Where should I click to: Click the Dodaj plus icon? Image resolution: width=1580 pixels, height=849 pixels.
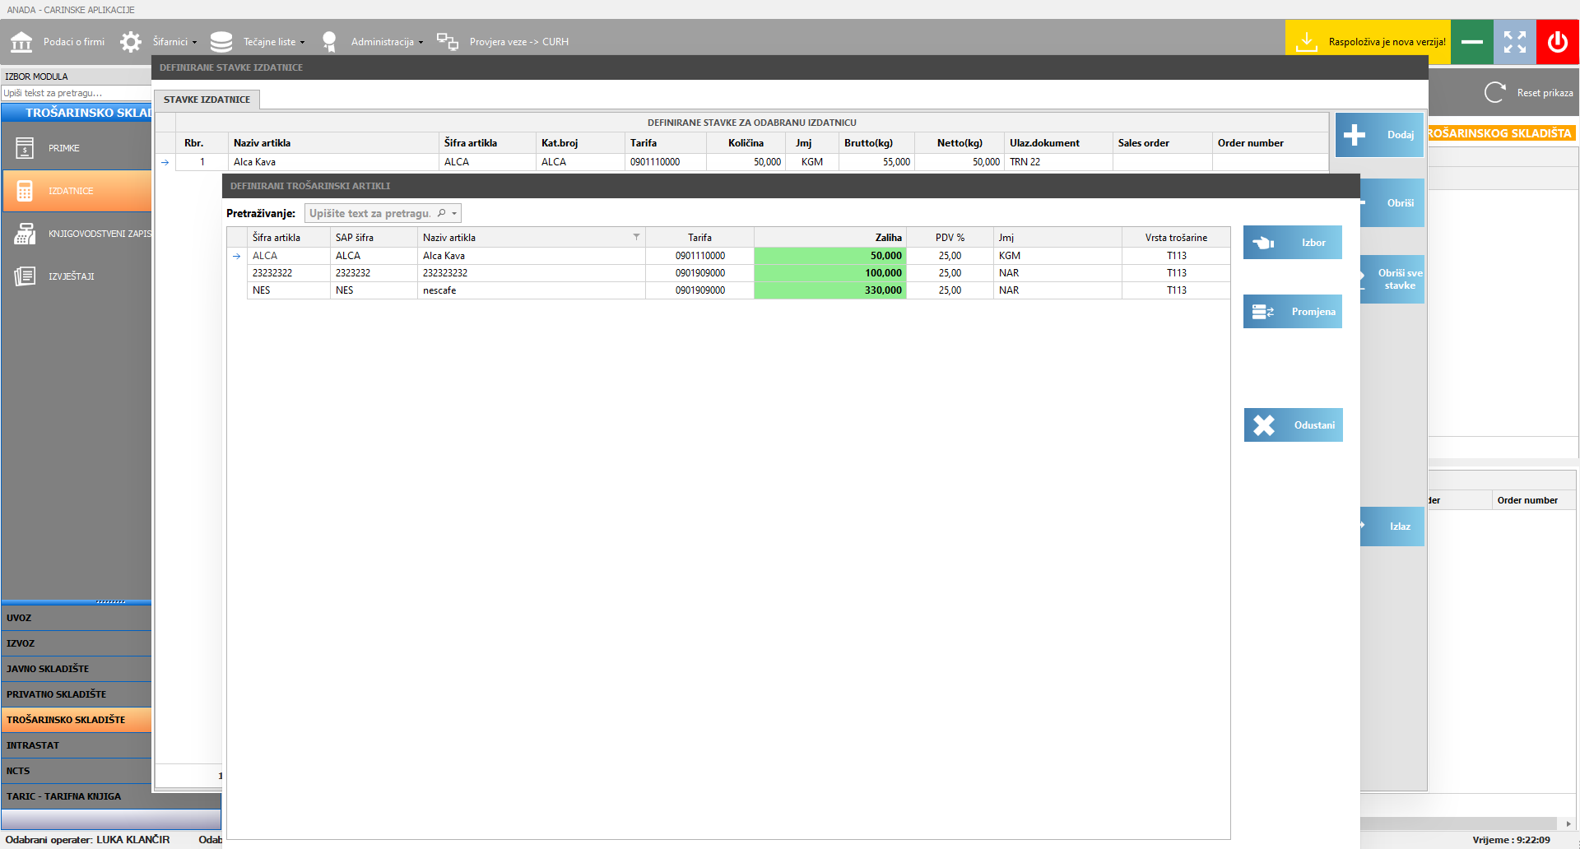1355,135
